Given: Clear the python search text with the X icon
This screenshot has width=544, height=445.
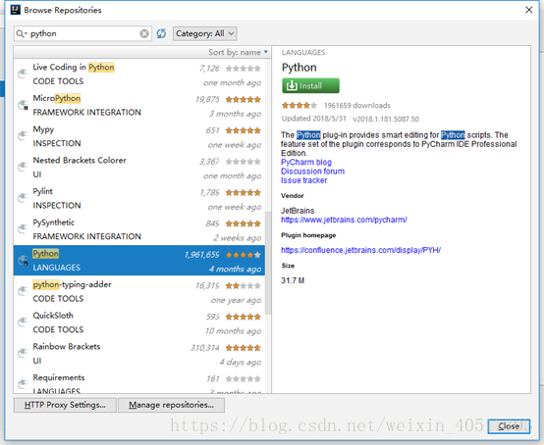Looking at the screenshot, I should click(144, 33).
